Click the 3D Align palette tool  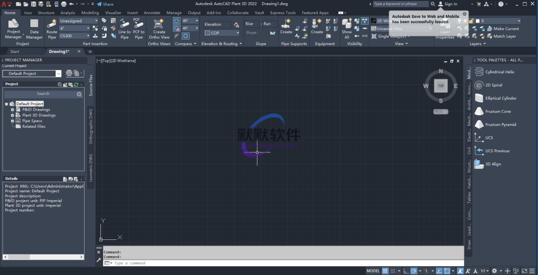pos(493,164)
